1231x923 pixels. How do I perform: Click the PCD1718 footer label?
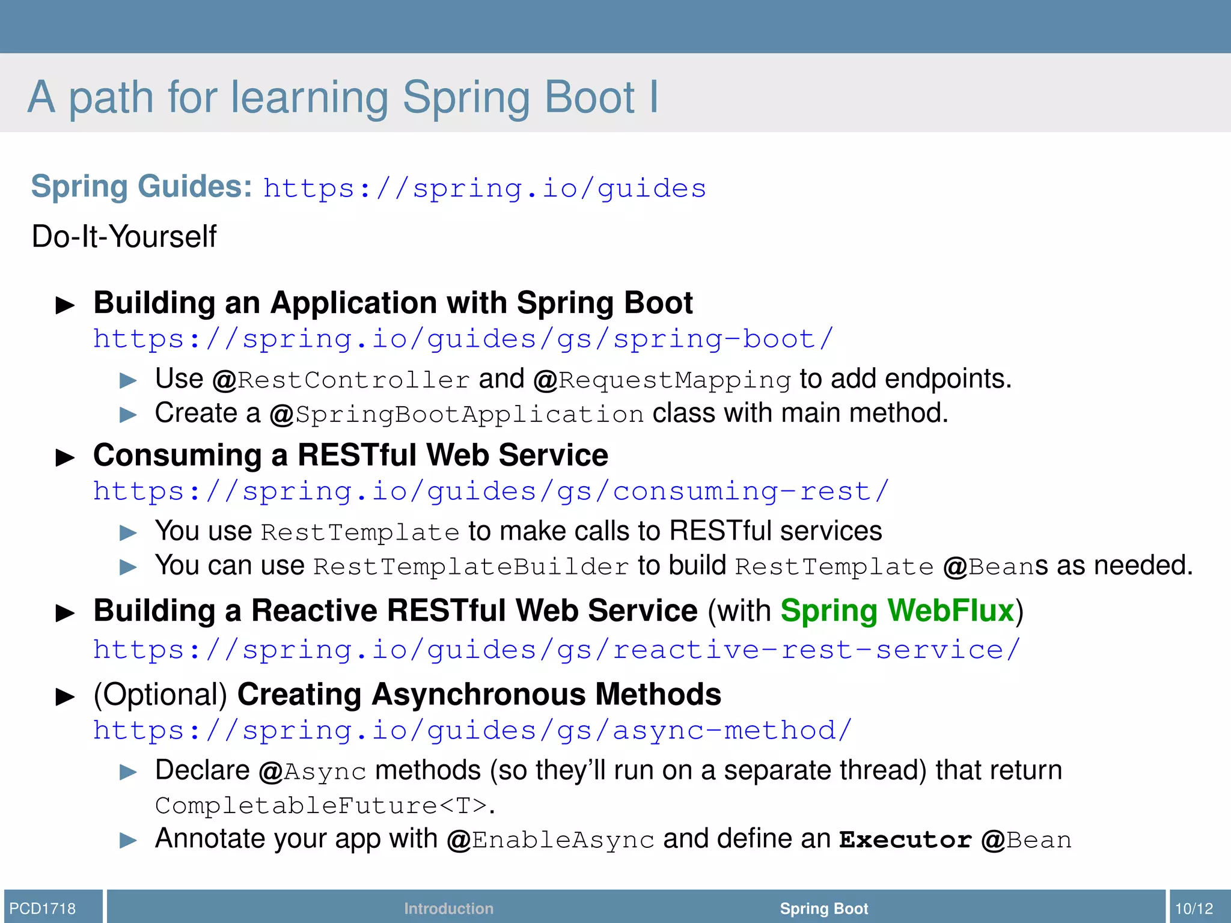pos(43,908)
